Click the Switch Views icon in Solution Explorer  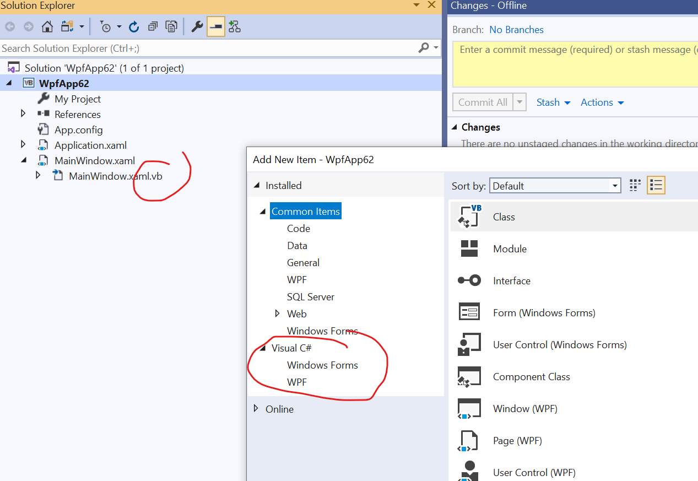(68, 26)
